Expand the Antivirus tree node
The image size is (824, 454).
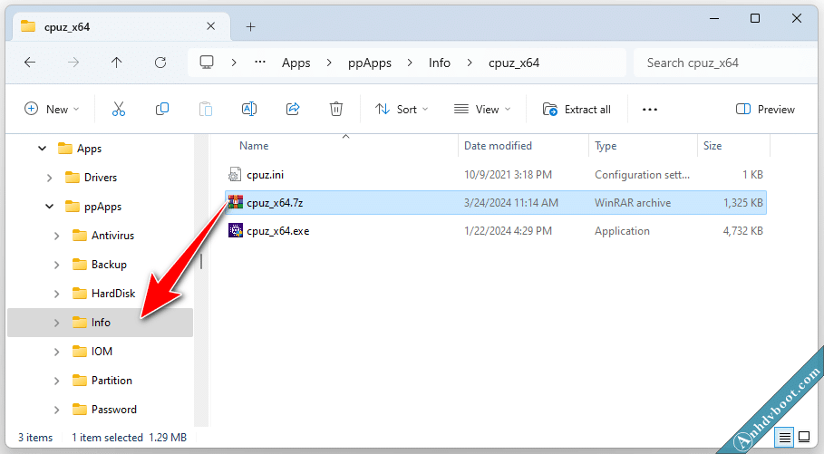coord(57,236)
